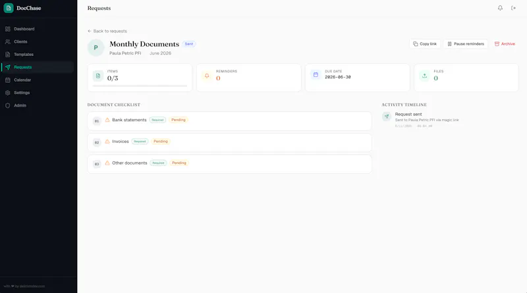527x293 pixels.
Task: Click the June 2026 period label
Action: [x=160, y=53]
